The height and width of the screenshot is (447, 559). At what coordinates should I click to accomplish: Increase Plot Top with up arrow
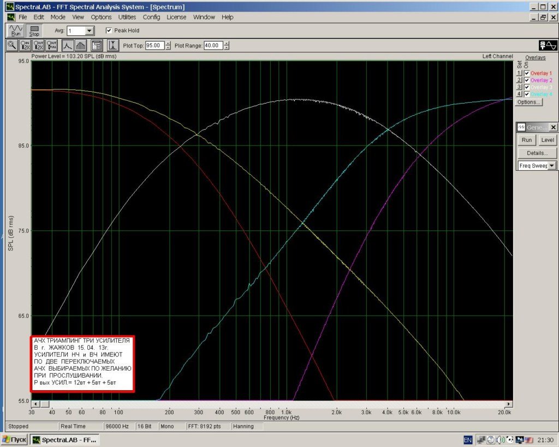[168, 44]
